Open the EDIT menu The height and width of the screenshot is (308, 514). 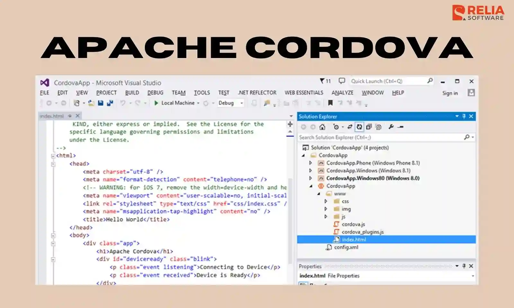click(62, 93)
